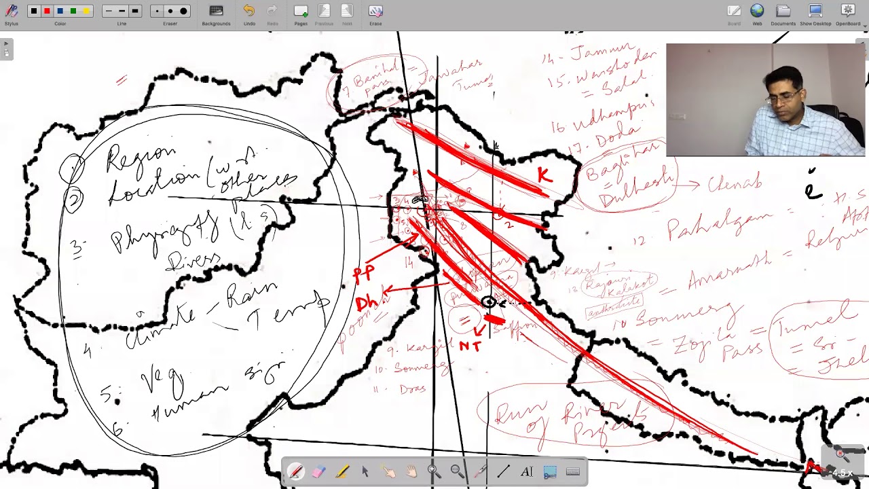
Task: Go to the Previous page
Action: (x=324, y=14)
